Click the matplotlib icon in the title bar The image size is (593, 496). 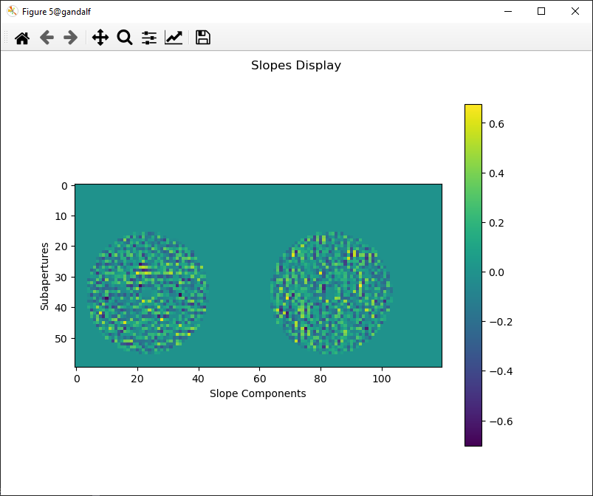click(12, 11)
